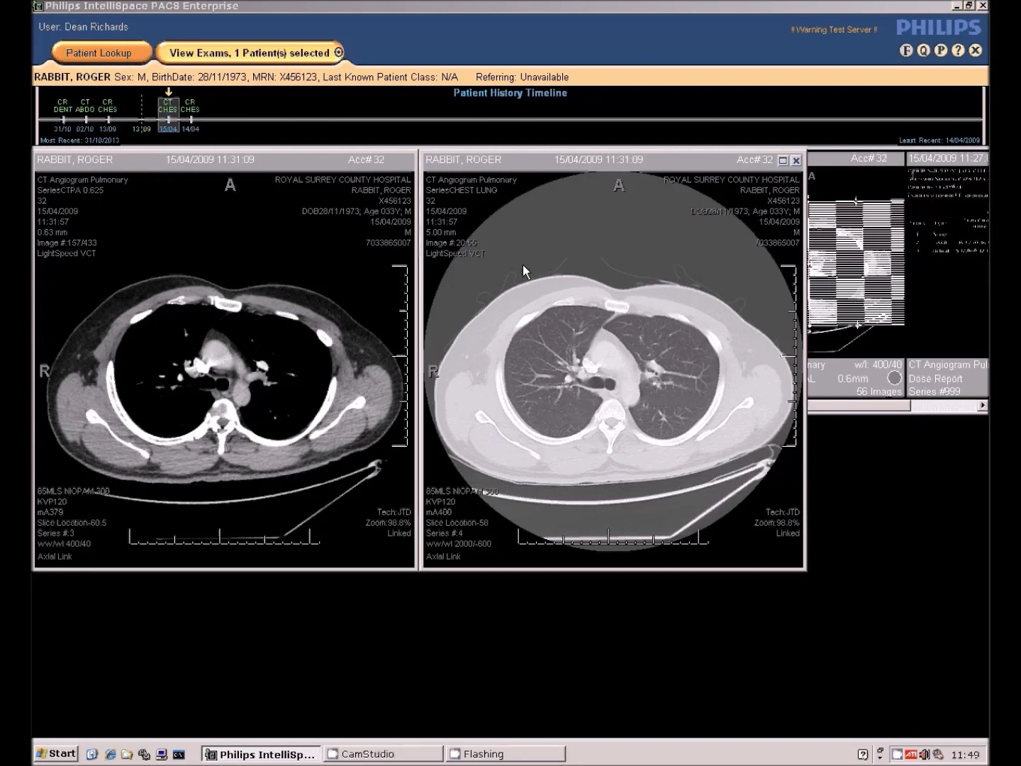Switch to Flashing window in the taskbar

pos(506,754)
